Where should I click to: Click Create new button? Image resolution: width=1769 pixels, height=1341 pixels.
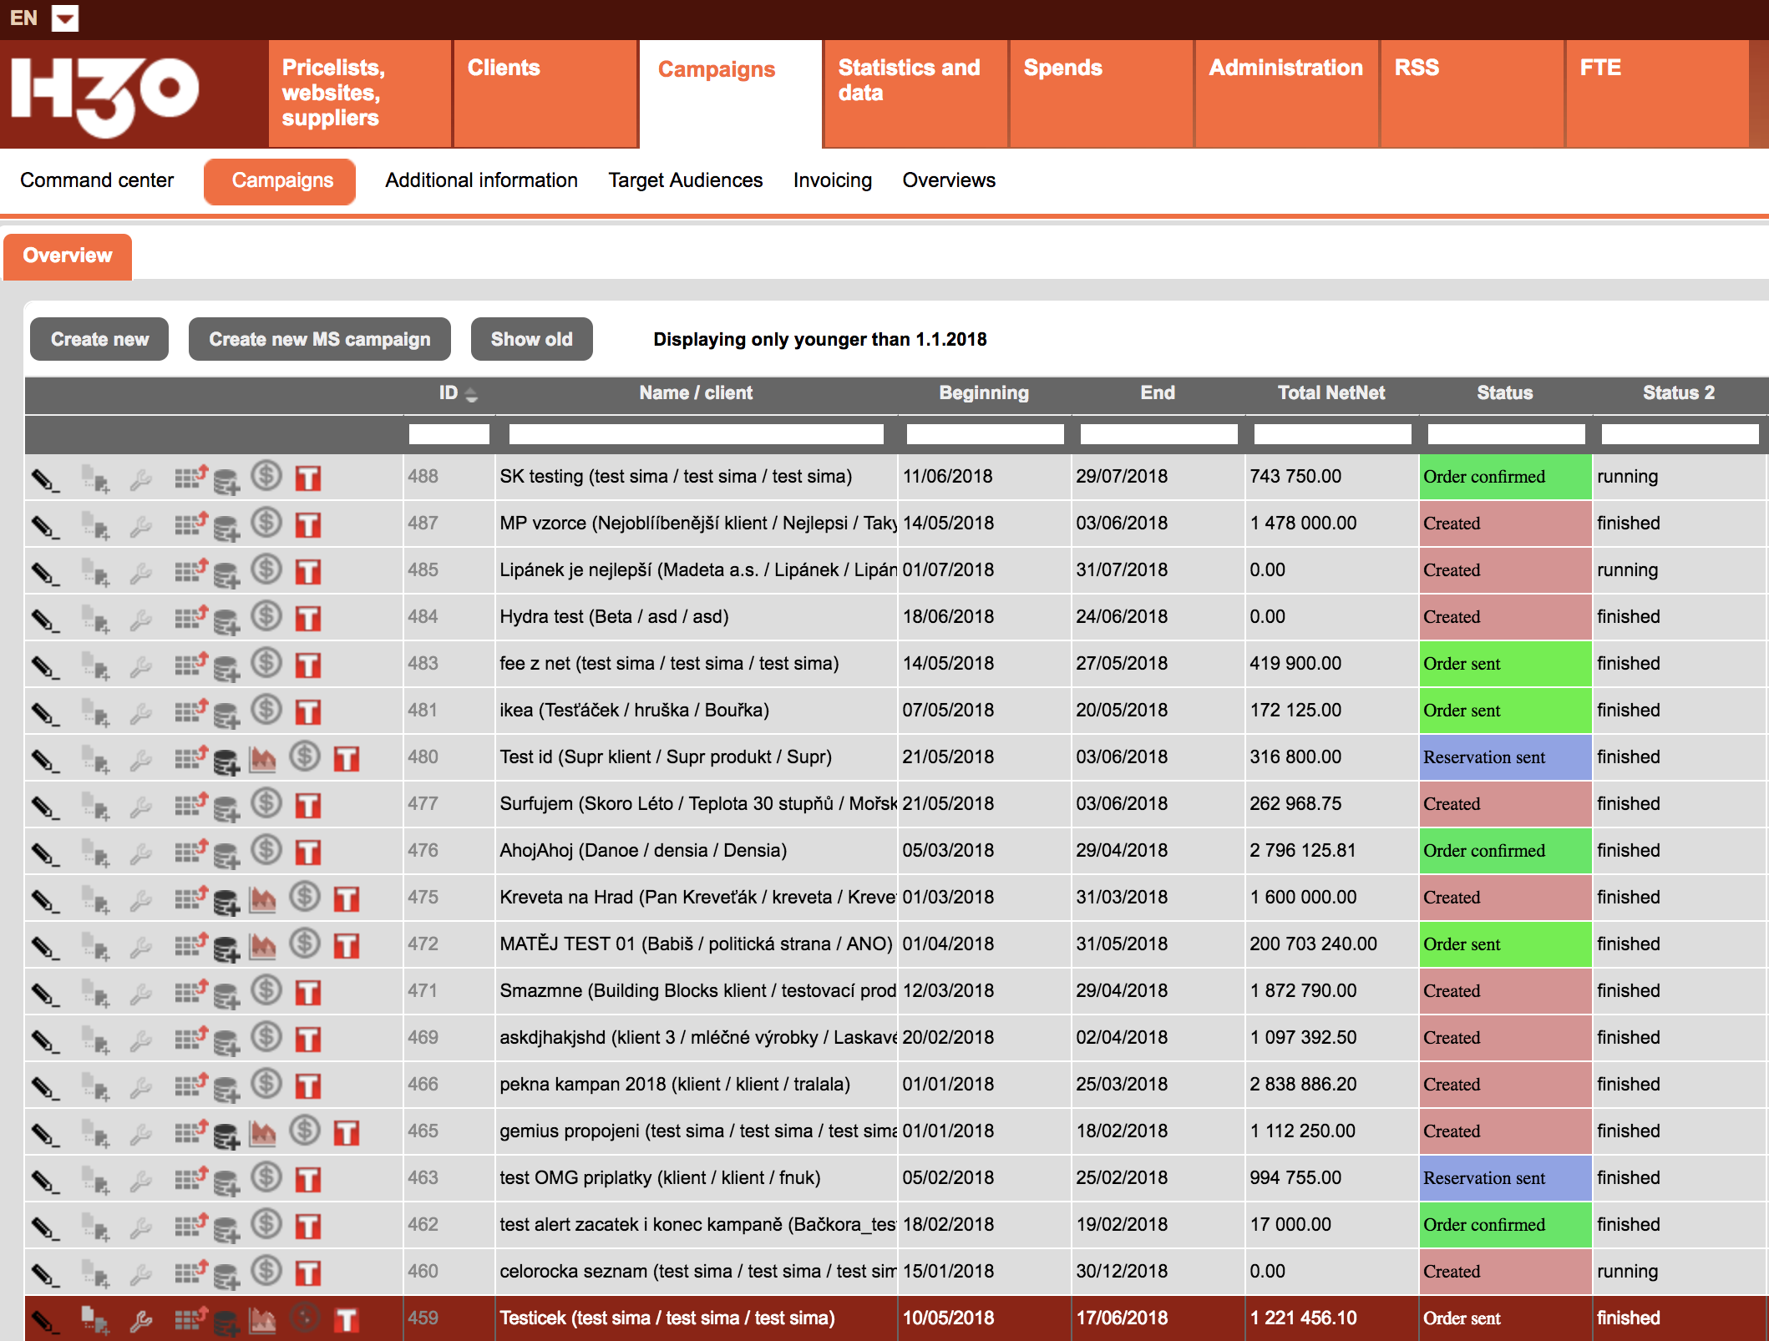click(x=99, y=339)
